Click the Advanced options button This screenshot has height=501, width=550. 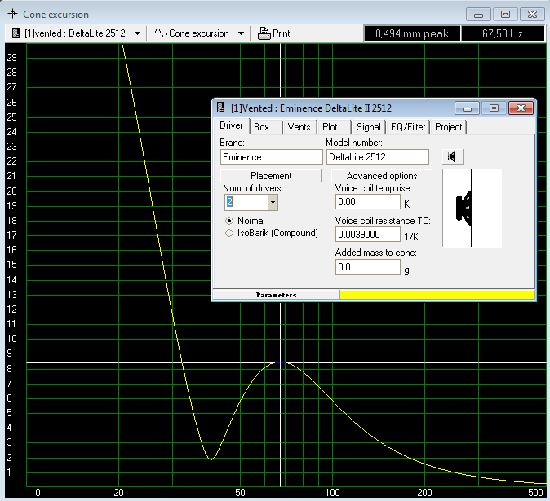coord(382,176)
